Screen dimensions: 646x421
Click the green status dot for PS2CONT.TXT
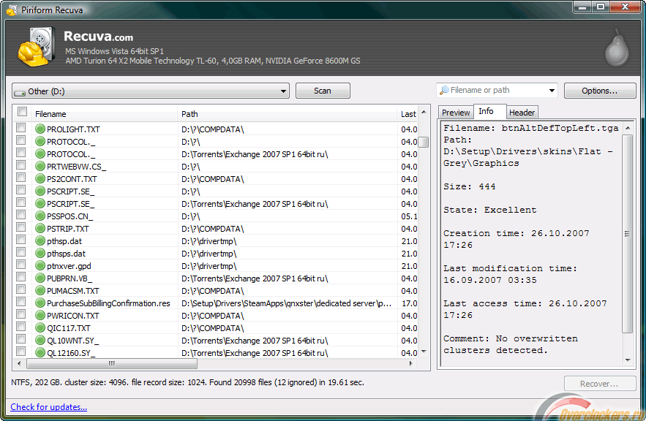coord(40,178)
